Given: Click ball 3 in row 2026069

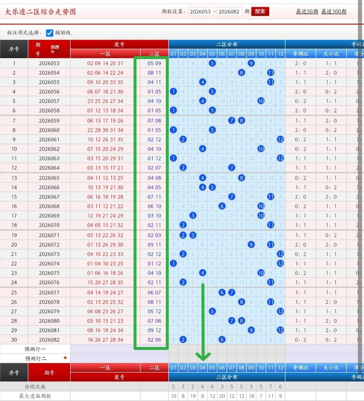Looking at the screenshot, I should pyautogui.click(x=192, y=216).
